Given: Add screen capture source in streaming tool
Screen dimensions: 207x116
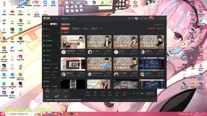Looking at the screenshot, I should (x=88, y=94).
